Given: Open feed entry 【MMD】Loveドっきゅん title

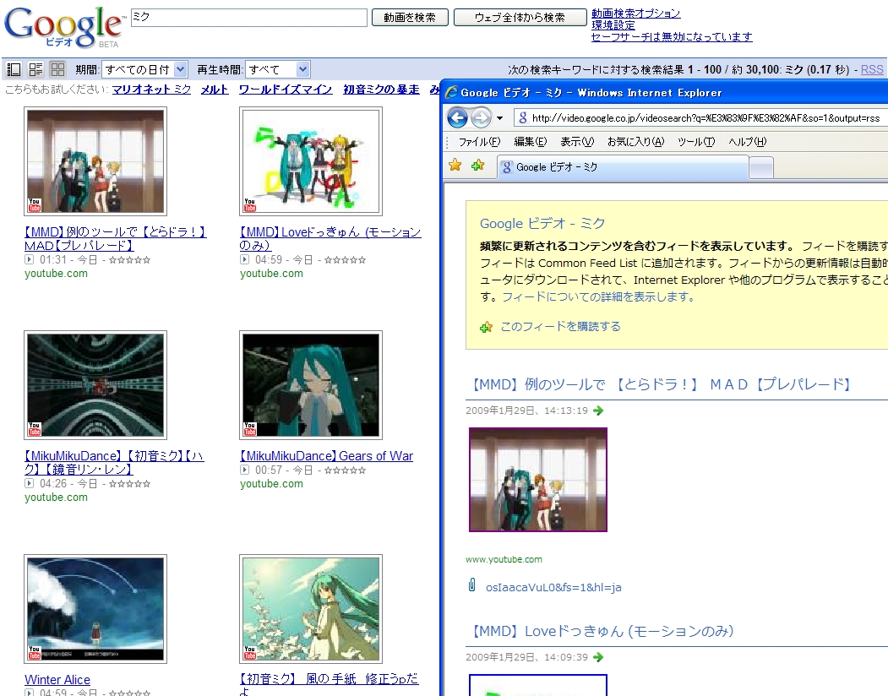Looking at the screenshot, I should pyautogui.click(x=602, y=631).
